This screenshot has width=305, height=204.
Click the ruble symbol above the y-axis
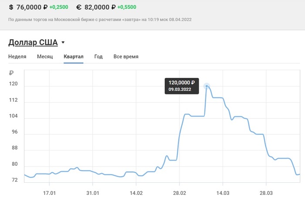coord(11,73)
